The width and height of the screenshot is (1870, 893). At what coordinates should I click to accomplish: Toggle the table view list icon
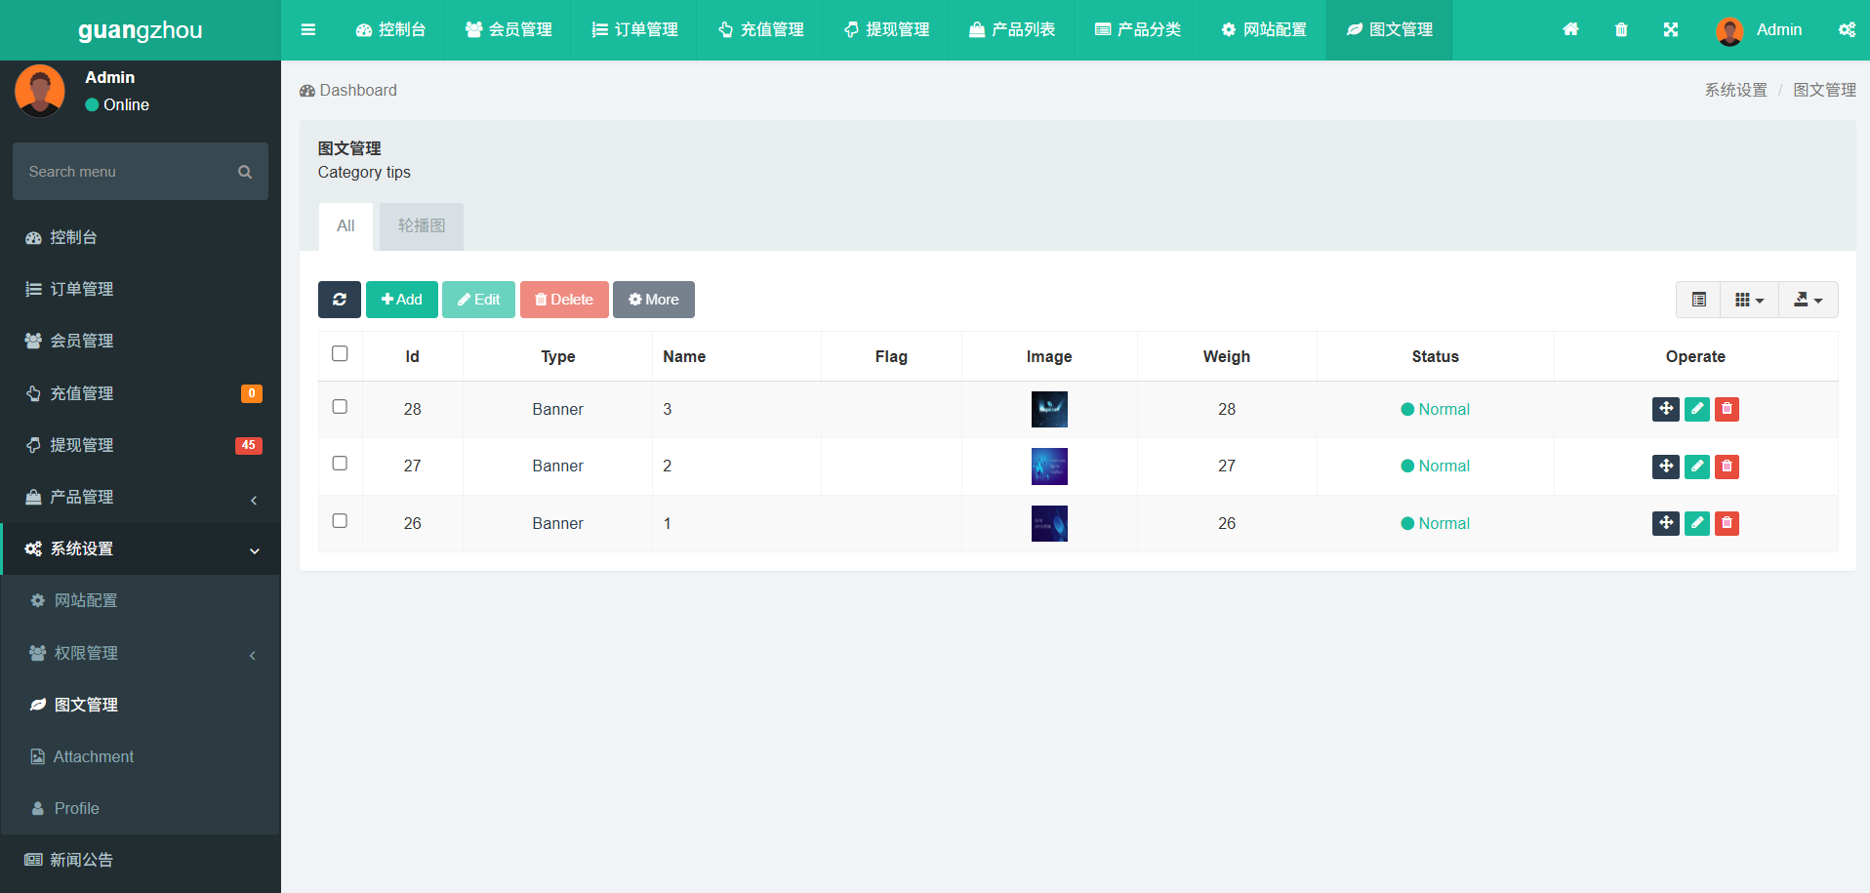(1699, 300)
